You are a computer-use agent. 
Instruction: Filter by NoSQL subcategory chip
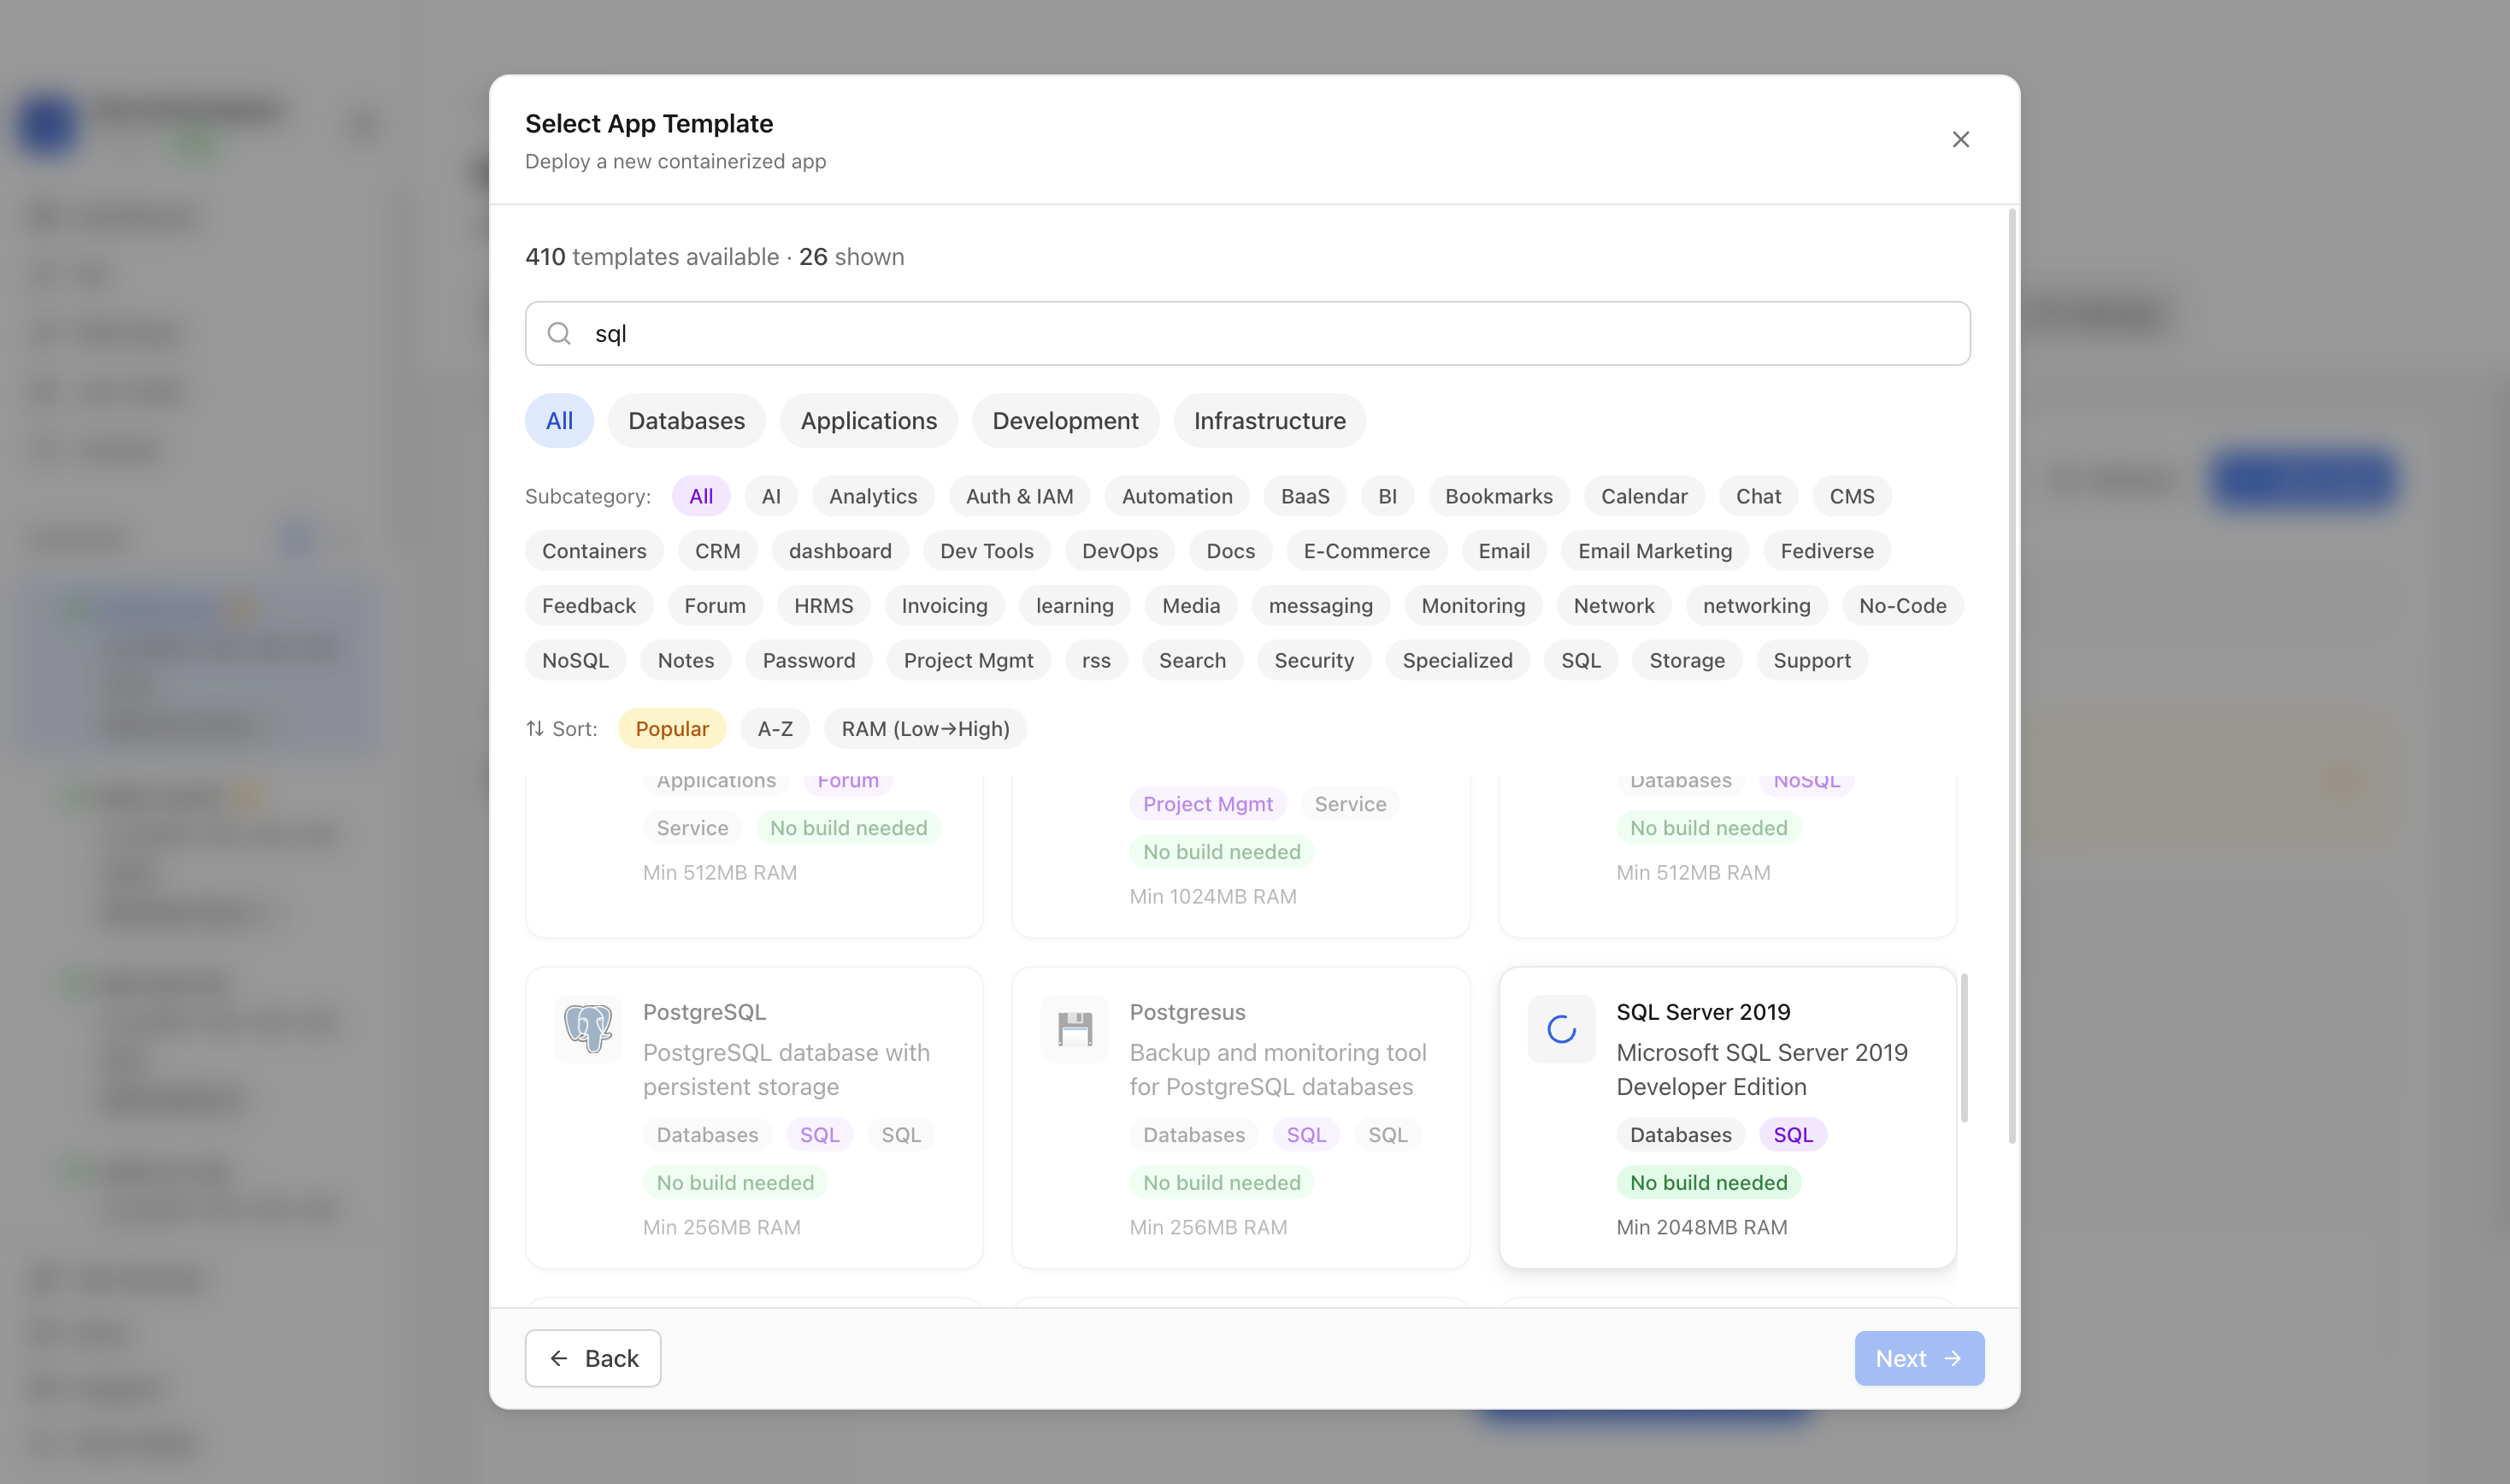575,660
